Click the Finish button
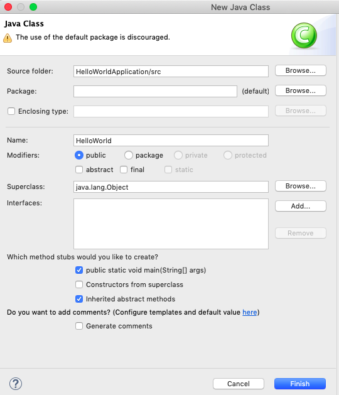 point(300,384)
